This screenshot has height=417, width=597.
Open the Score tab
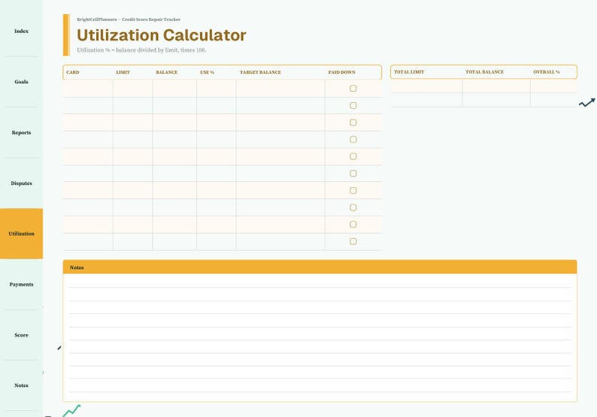pyautogui.click(x=21, y=335)
